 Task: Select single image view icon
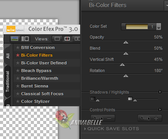(57, 39)
